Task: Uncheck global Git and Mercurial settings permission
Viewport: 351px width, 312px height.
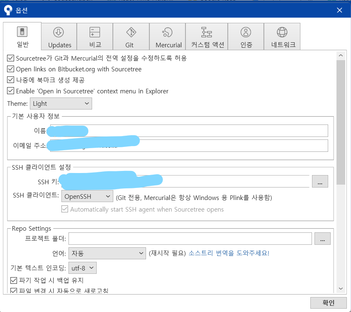Action: point(10,58)
